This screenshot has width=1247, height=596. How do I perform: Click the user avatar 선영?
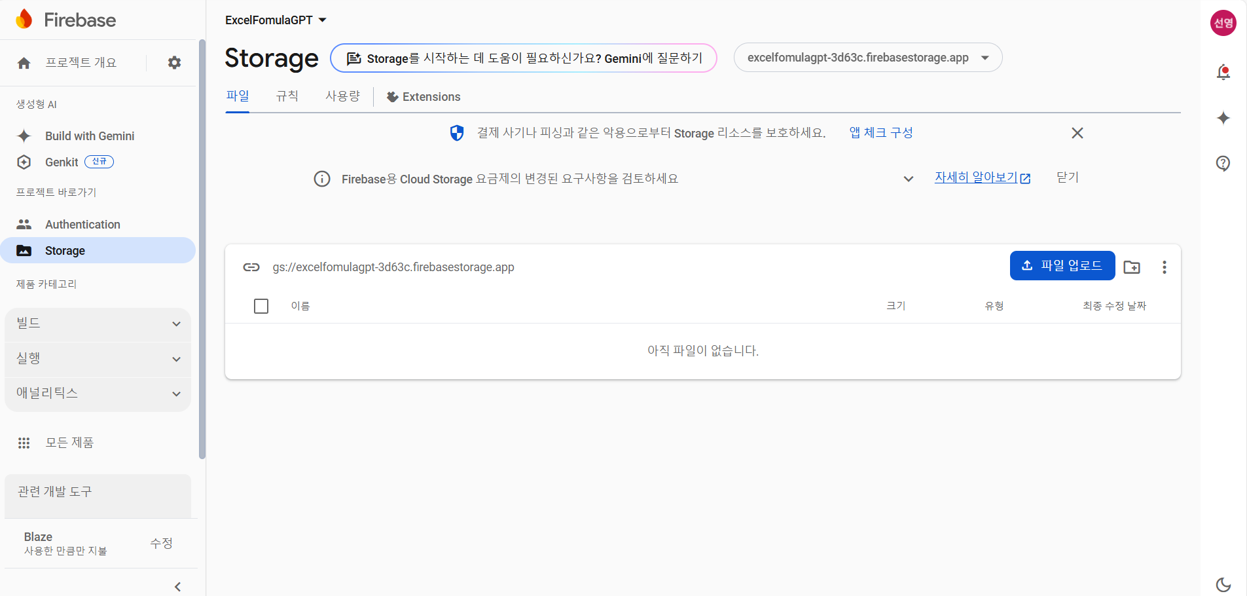[1223, 23]
